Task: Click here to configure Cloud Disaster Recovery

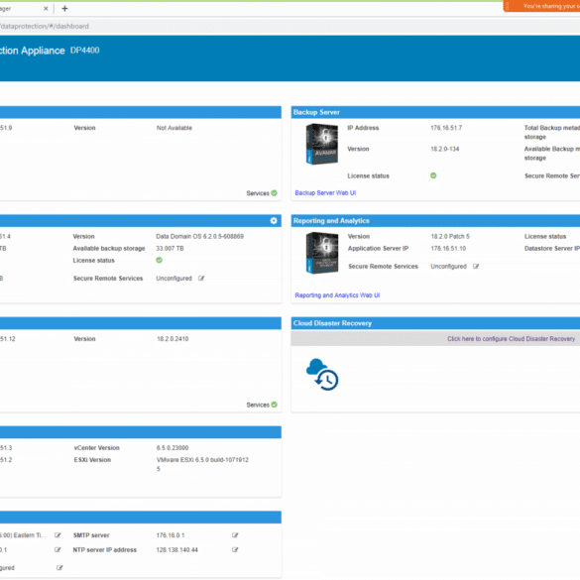Action: (511, 339)
